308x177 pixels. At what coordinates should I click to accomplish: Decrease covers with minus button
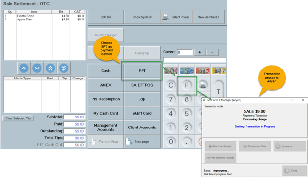(x=212, y=52)
